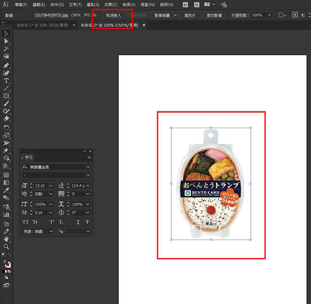Switch to 未命名-1* 50% RGB tab
The width and height of the screenshot is (311, 304).
coord(42,25)
